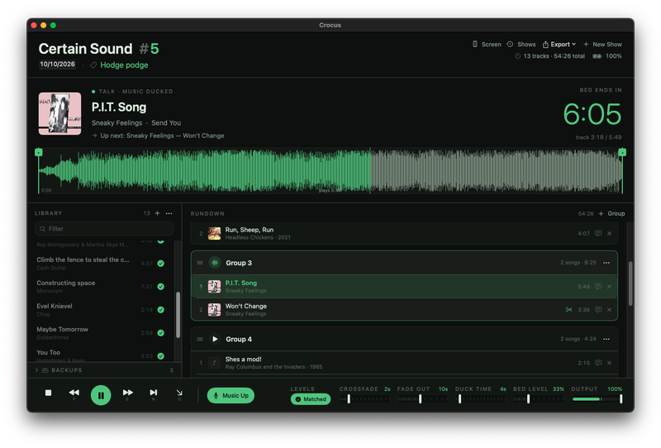661x448 pixels.
Task: Open the Screen view
Action: pyautogui.click(x=487, y=45)
